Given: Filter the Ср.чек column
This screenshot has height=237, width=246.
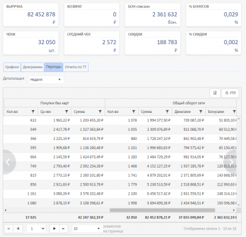Looking at the screenshot, I should [x=66, y=112].
